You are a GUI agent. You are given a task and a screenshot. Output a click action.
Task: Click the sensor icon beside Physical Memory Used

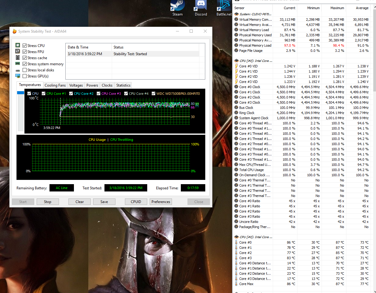pyautogui.click(x=236, y=35)
